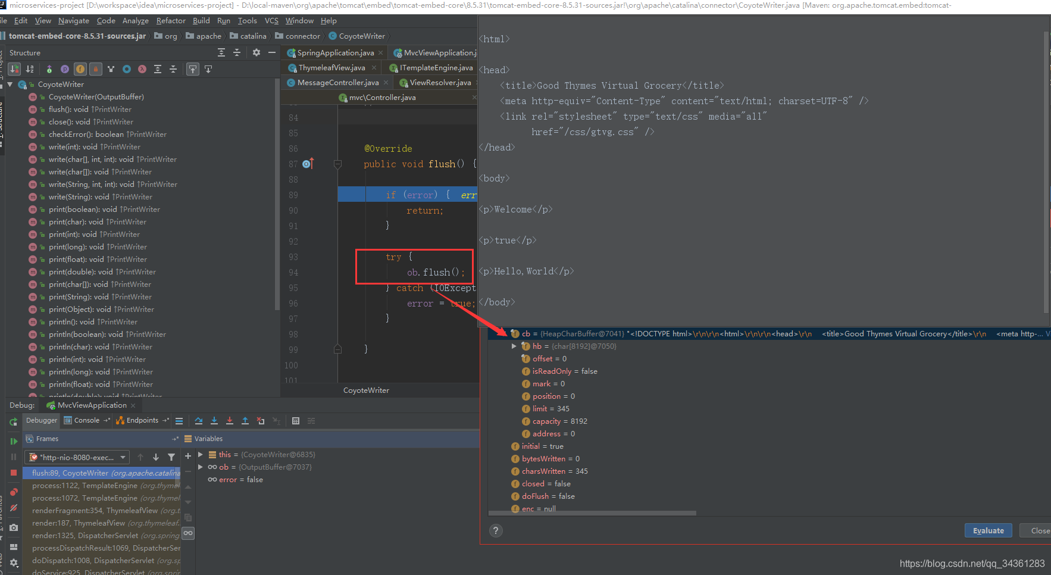Image resolution: width=1051 pixels, height=575 pixels.
Task: Fold flush method at line 87 gutter
Action: (337, 164)
